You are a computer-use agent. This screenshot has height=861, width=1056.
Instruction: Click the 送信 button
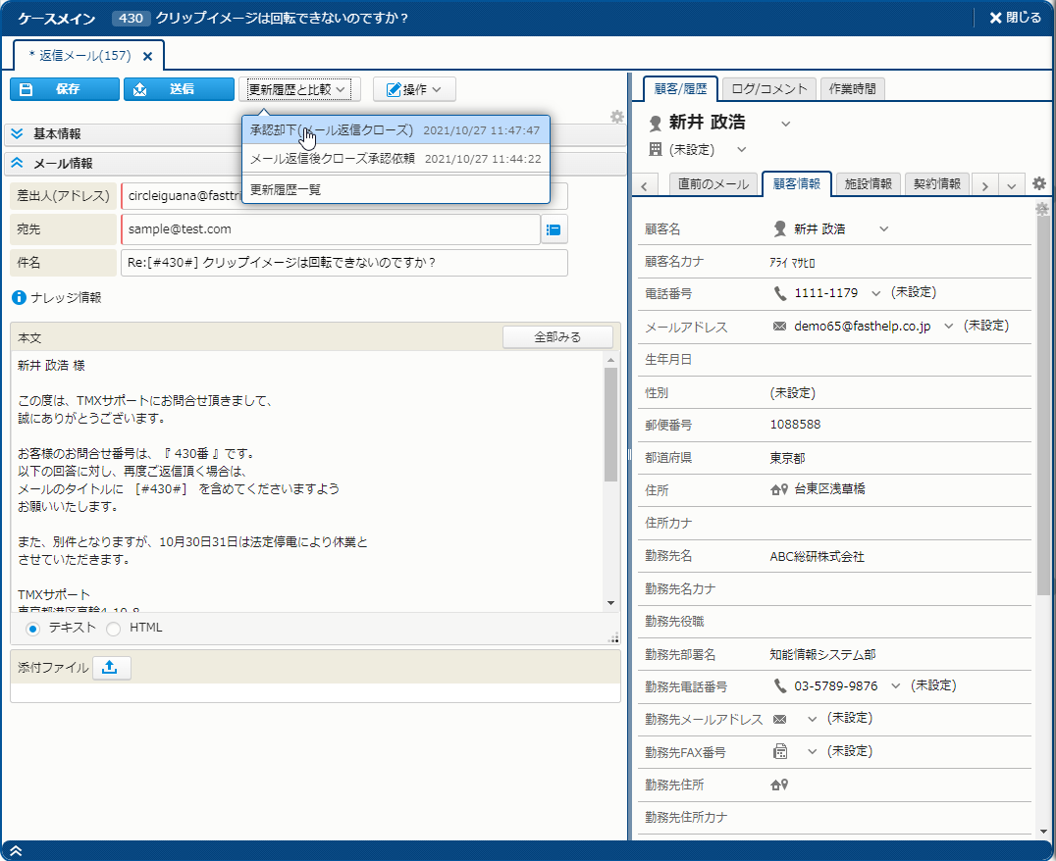179,89
